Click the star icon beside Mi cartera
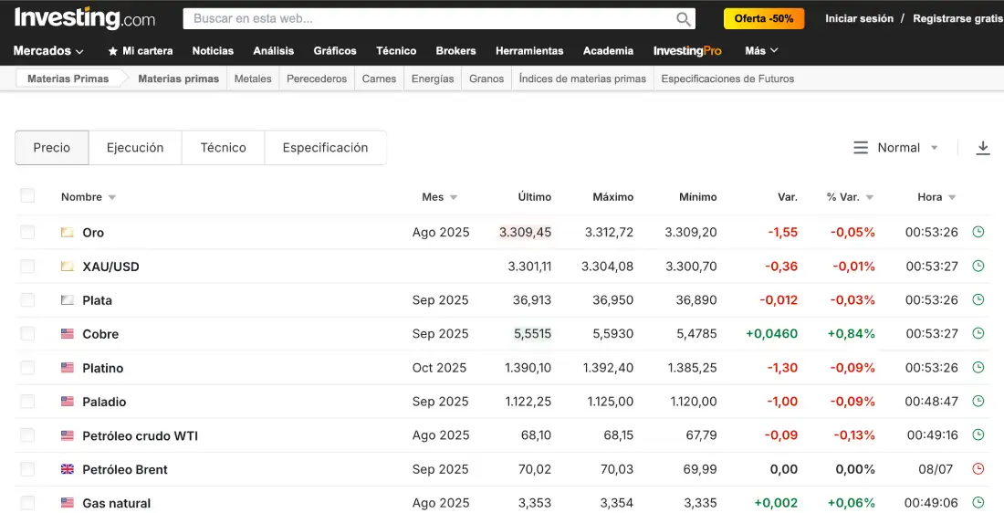1004x513 pixels. [x=113, y=51]
